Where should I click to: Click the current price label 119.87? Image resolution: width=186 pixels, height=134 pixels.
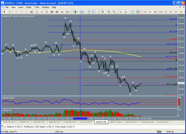coord(181,83)
